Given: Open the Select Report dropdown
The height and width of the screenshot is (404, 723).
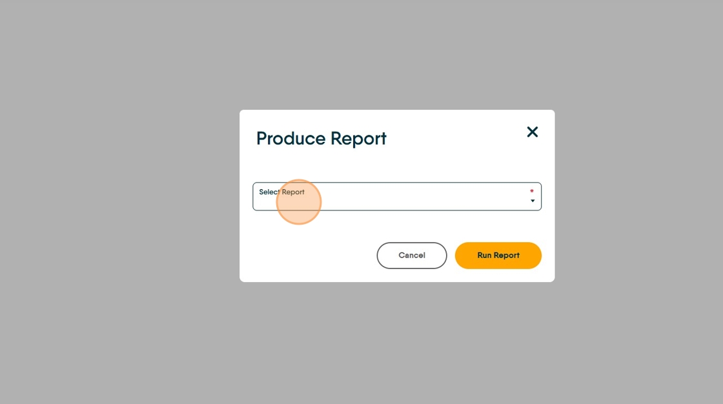Looking at the screenshot, I should tap(397, 196).
